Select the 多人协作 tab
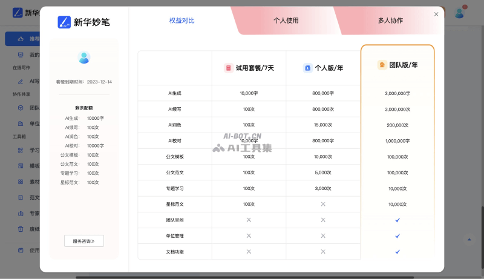Image resolution: width=484 pixels, height=279 pixels. (390, 21)
